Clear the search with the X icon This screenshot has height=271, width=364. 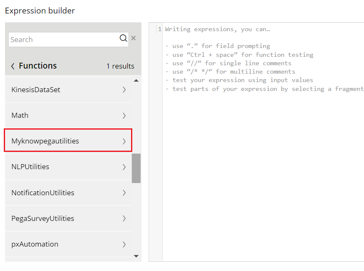(x=133, y=38)
